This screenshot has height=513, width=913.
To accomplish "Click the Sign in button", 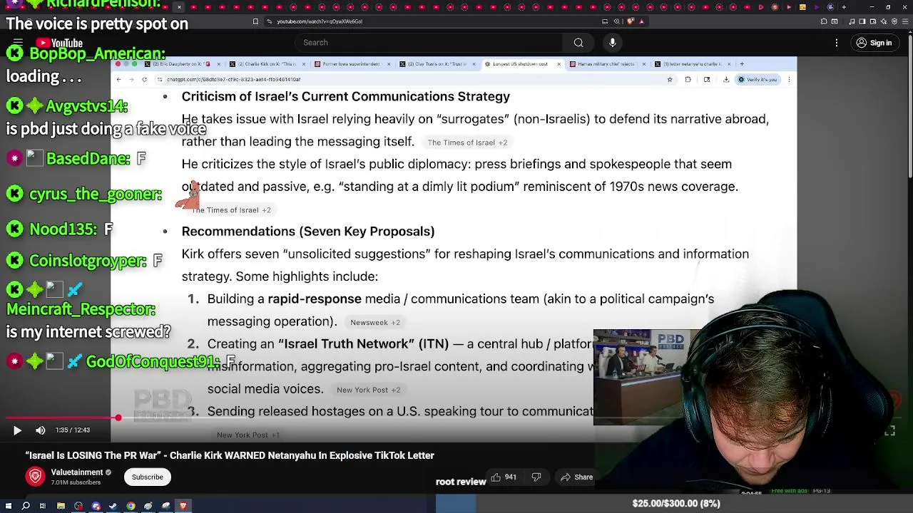I will click(x=874, y=43).
